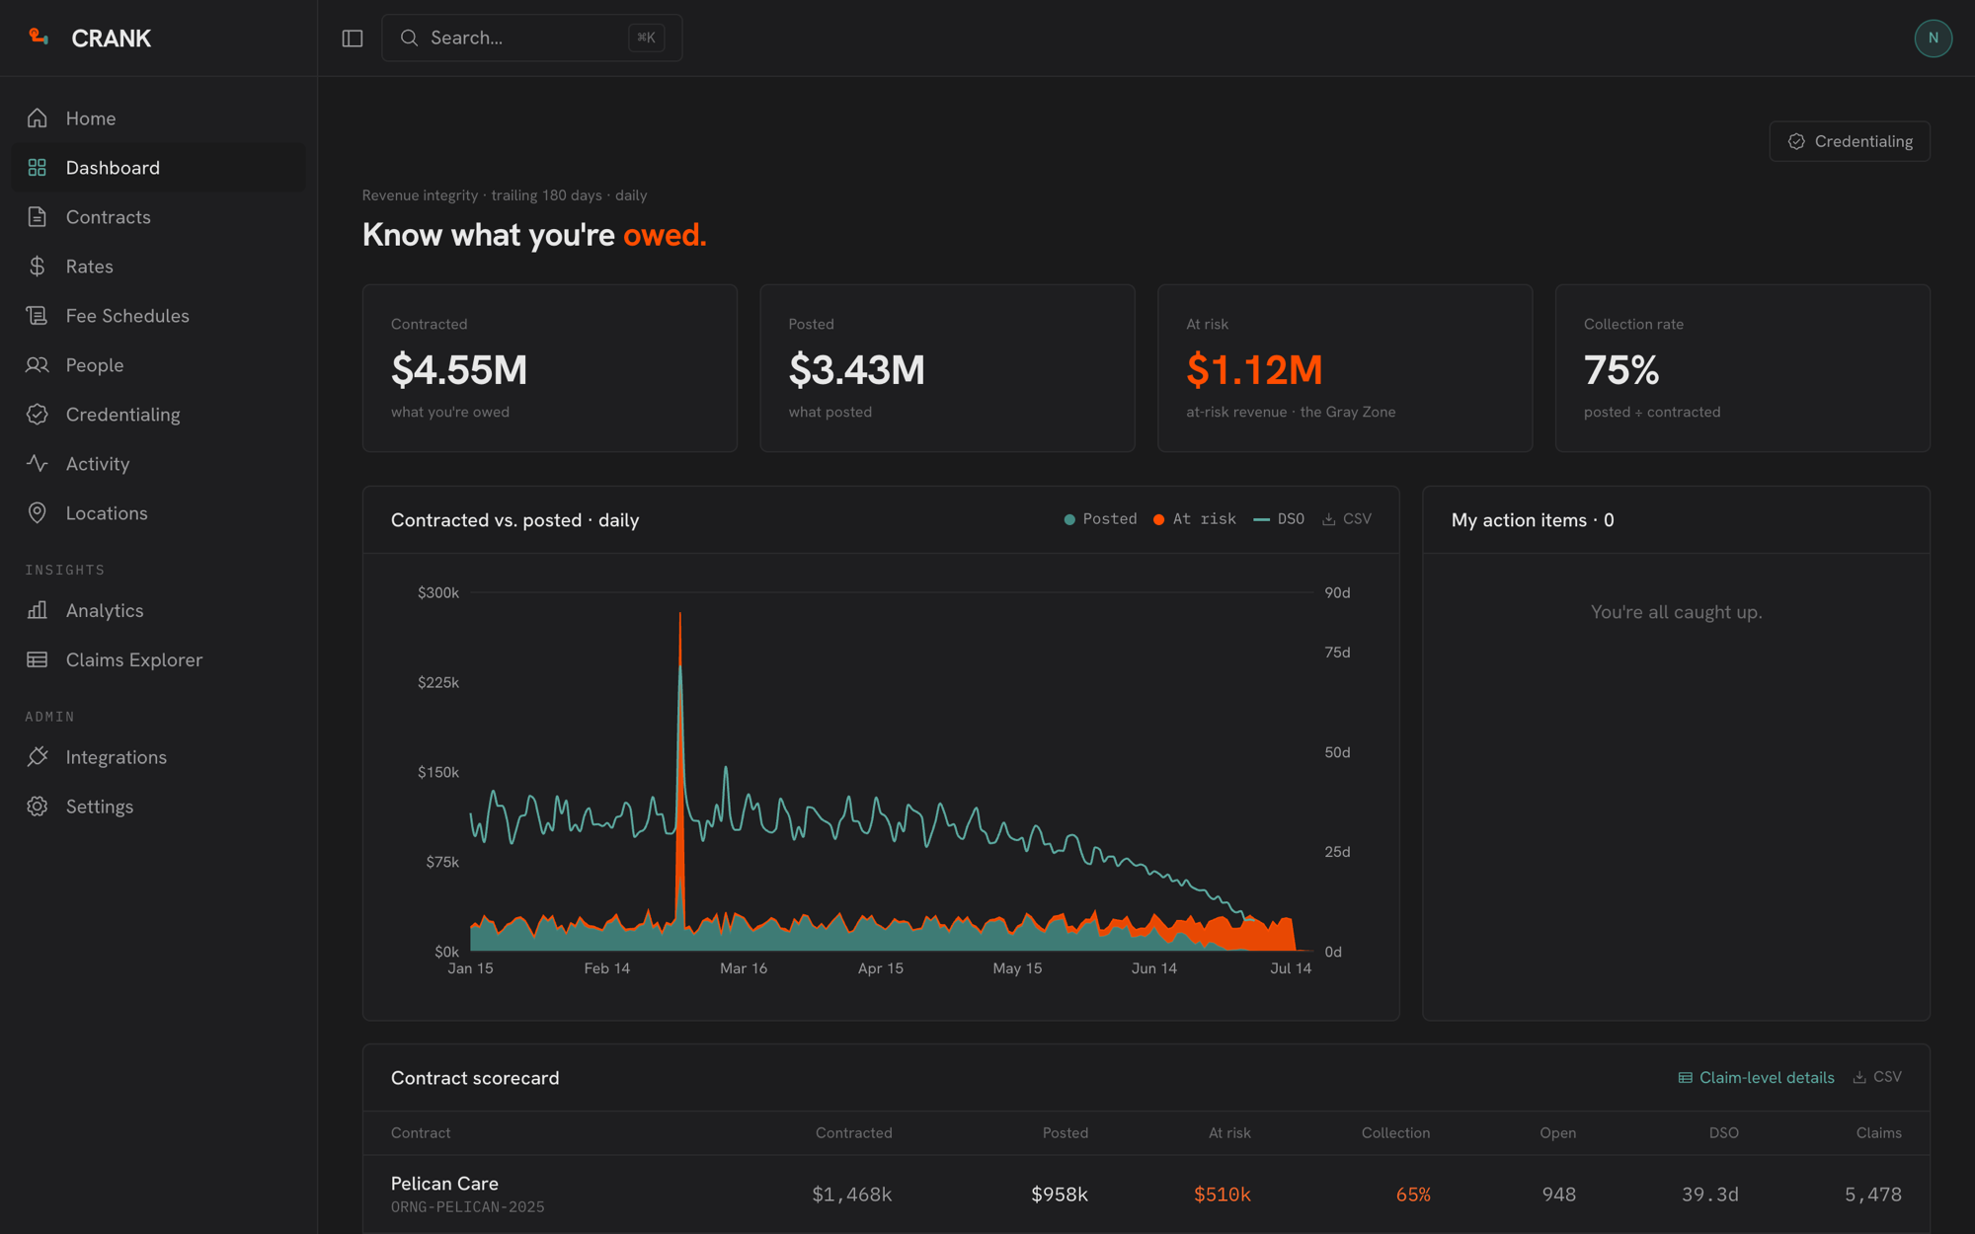1975x1234 pixels.
Task: Toggle the DSO line legend
Action: [x=1279, y=519]
